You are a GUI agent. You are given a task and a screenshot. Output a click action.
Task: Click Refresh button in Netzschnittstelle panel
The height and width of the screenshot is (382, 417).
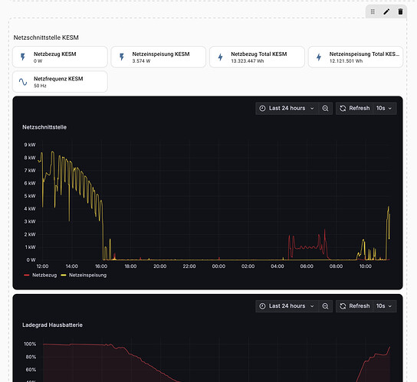coord(355,109)
